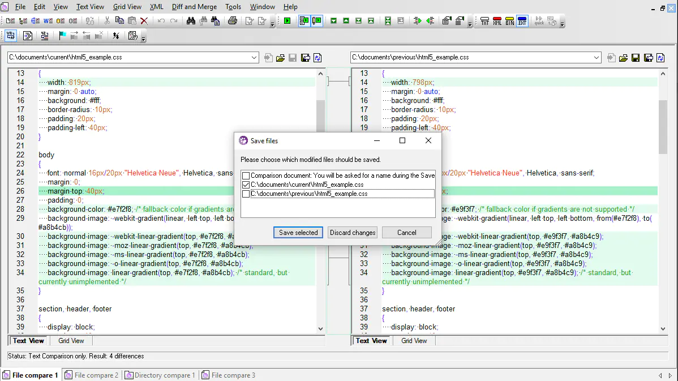This screenshot has height=381, width=678.
Task: Switch to Directory compare 1 tab
Action: tap(160, 375)
